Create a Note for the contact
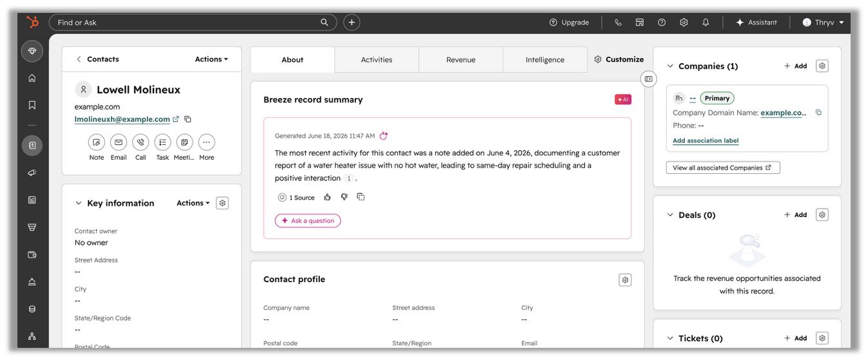868x362 pixels. 97,142
